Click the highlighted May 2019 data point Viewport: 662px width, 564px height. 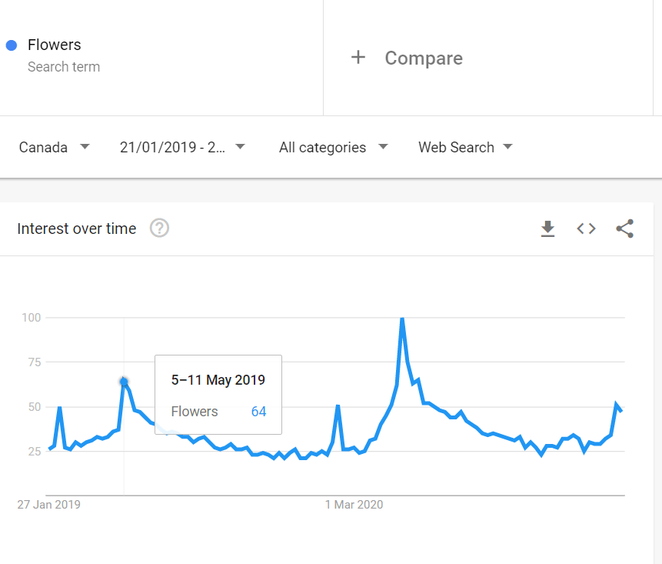[124, 382]
